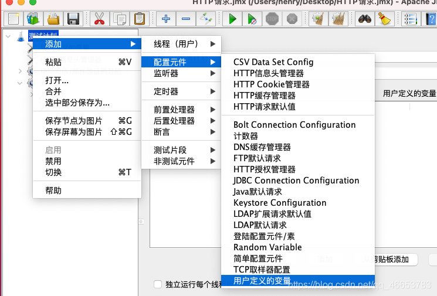Select HTTP缓存管理器 config element
Image resolution: width=437 pixels, height=296 pixels.
[x=298, y=96]
